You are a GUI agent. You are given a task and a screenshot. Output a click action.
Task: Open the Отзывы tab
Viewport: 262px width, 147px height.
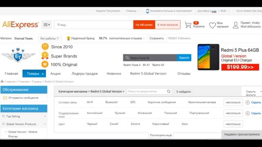(184, 73)
